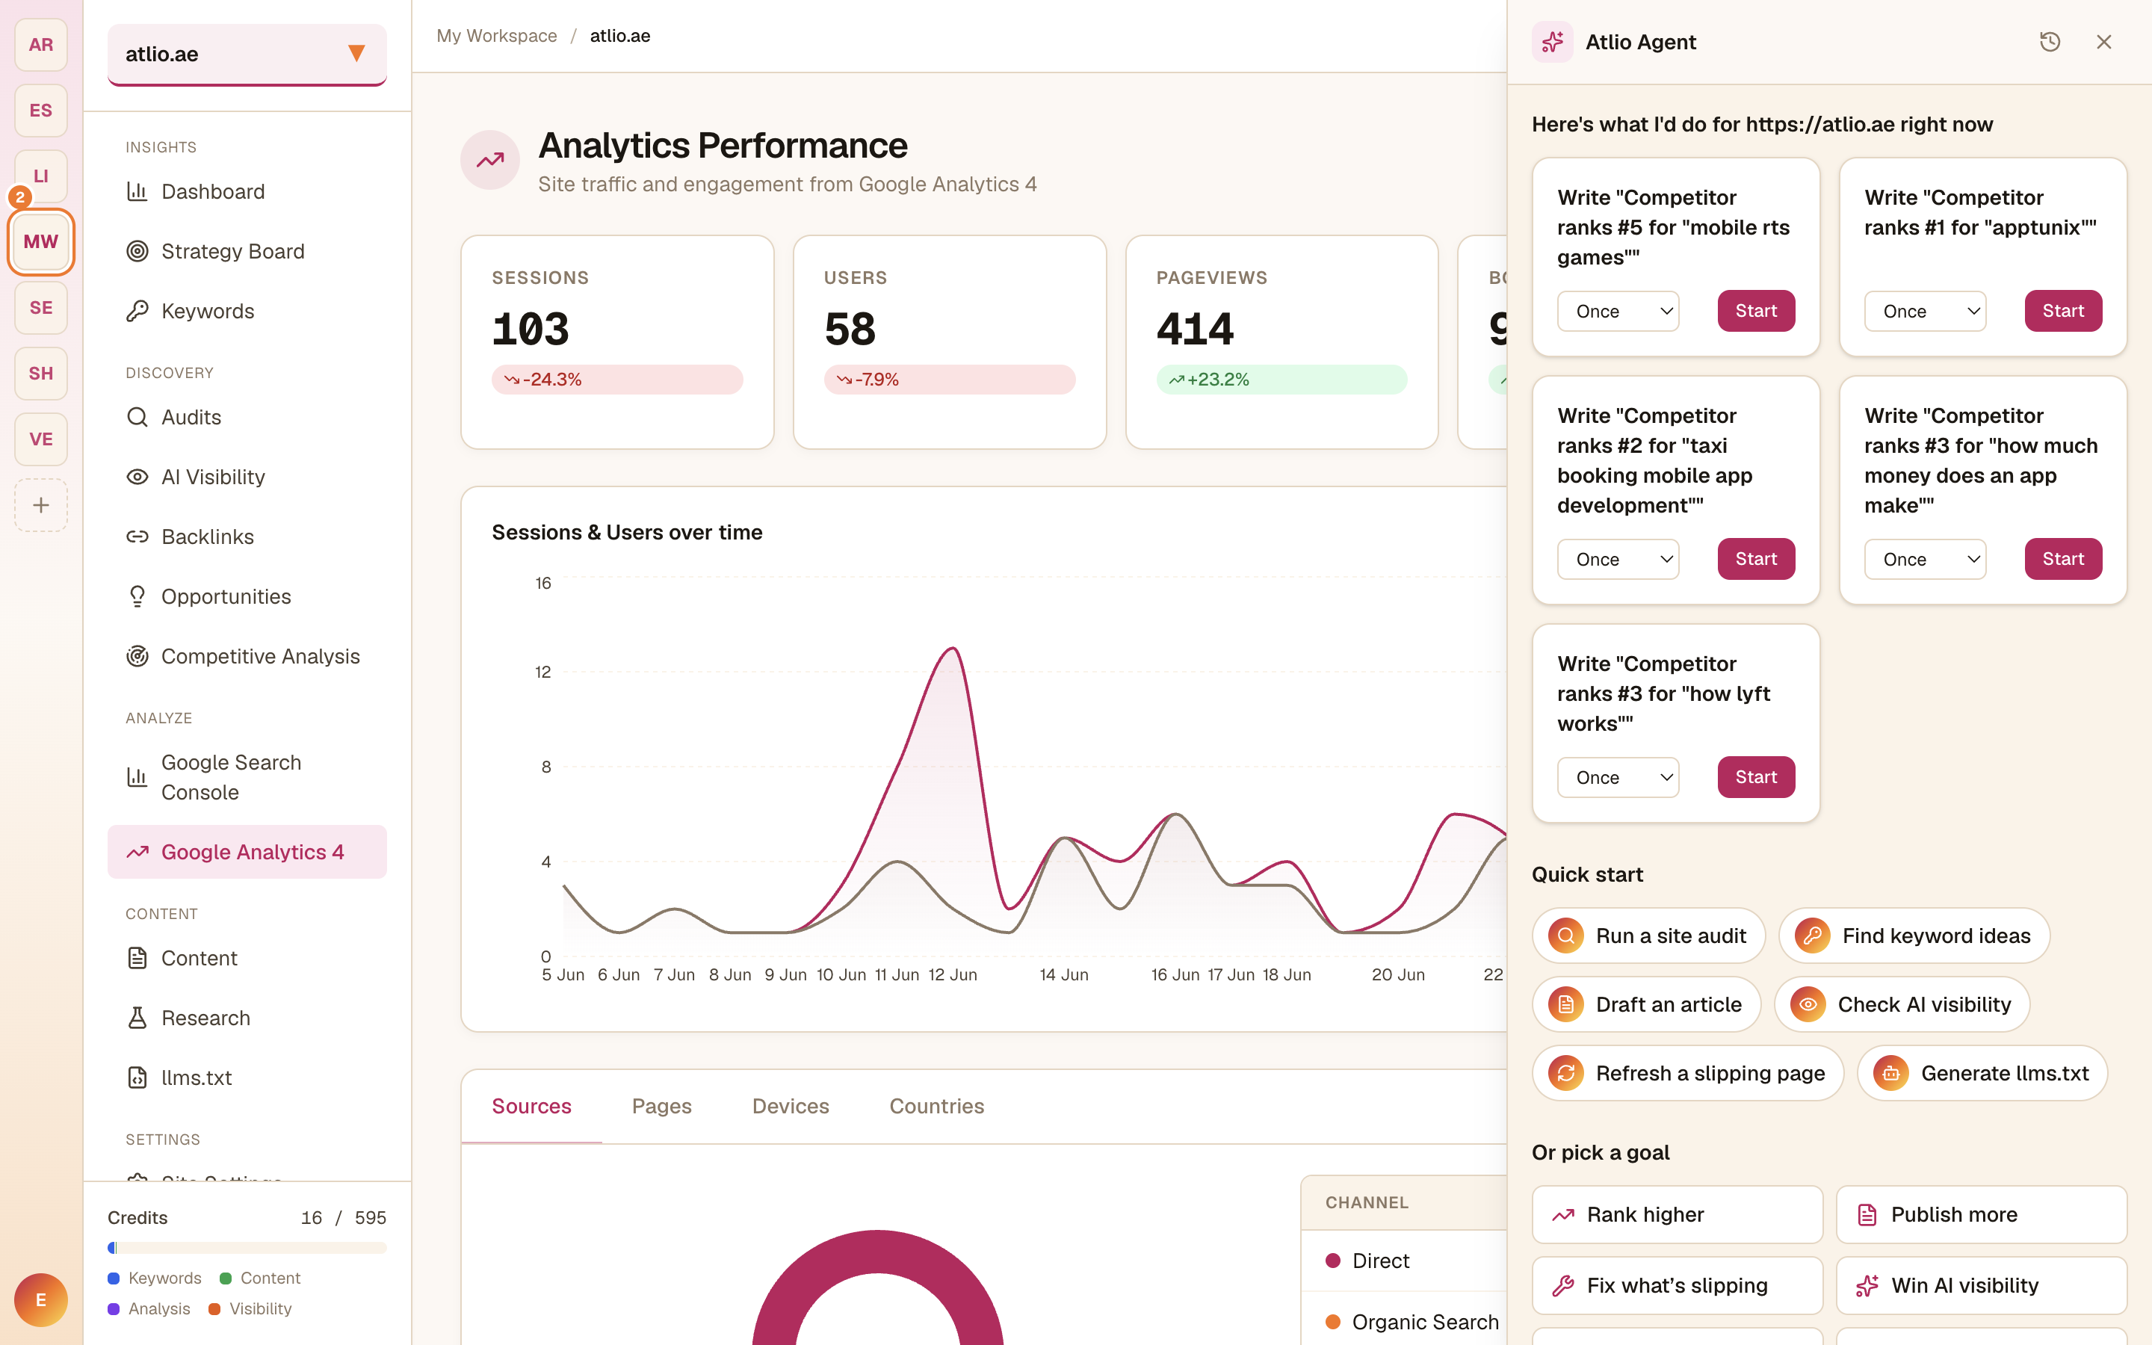Switch to the VE workspace avatar
This screenshot has height=1345, width=2152.
pos(41,439)
